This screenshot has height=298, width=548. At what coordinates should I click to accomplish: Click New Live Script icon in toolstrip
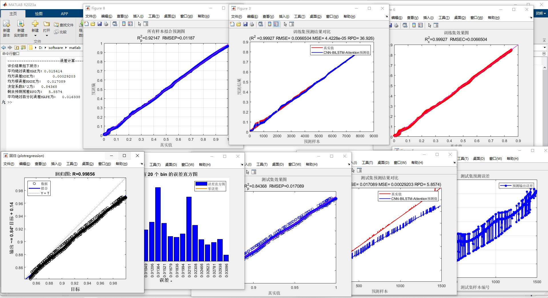[21, 24]
